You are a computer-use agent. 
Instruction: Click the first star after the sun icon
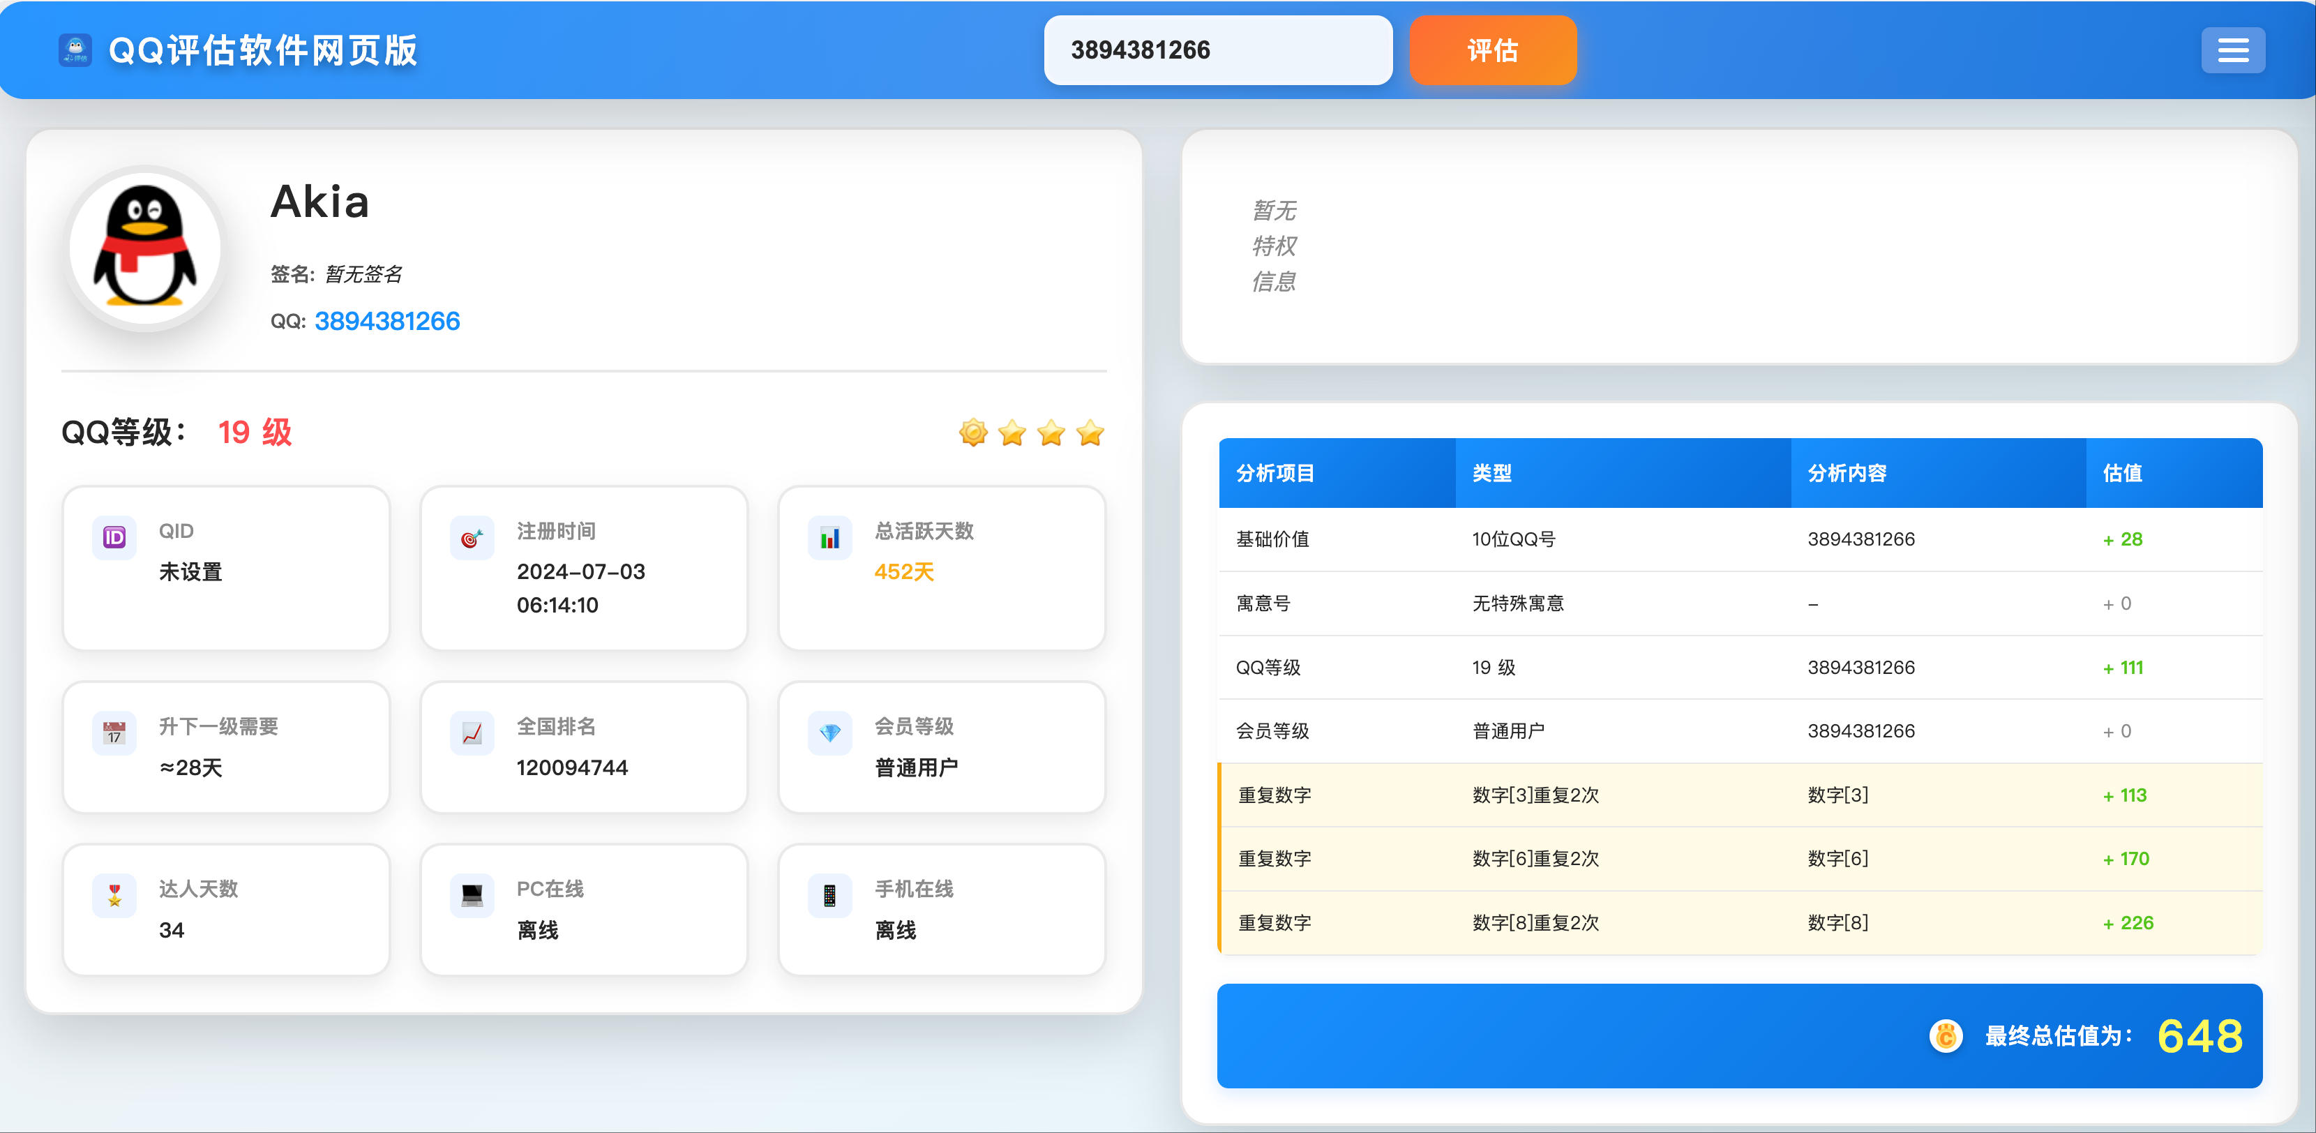click(1012, 433)
